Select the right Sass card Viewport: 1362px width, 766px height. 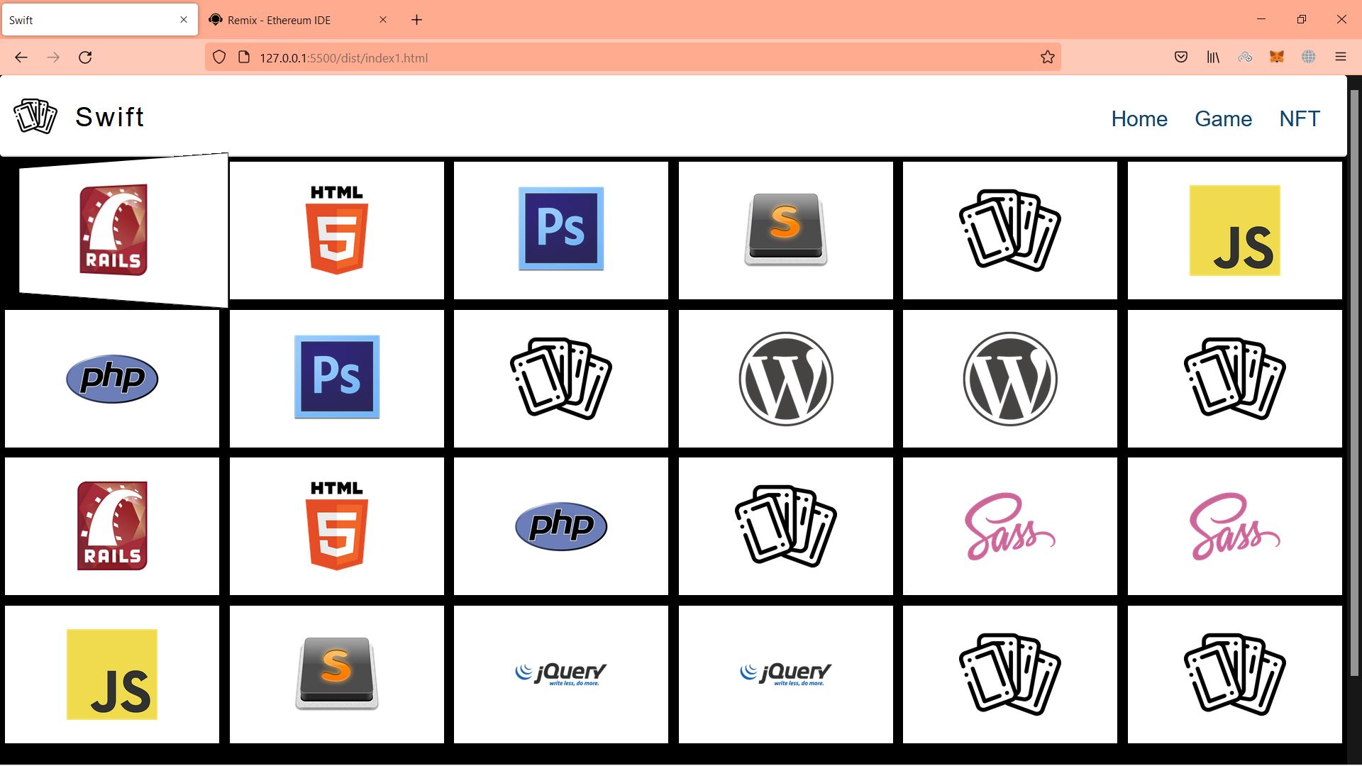point(1235,526)
